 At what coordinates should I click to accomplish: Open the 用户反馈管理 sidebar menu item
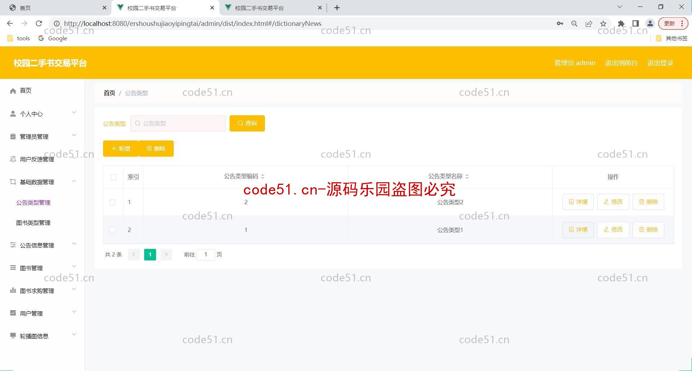42,159
